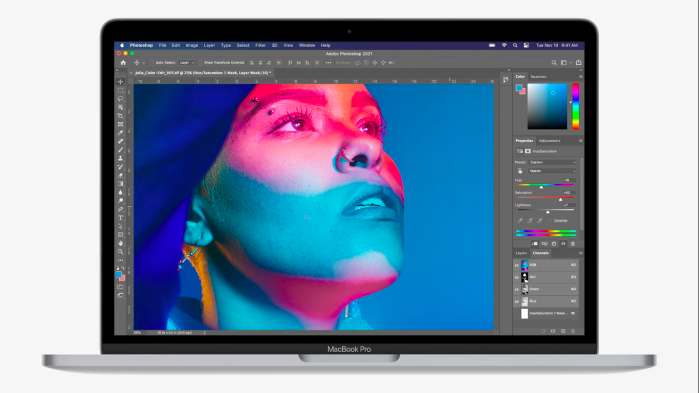This screenshot has height=393, width=699.
Task: Open the Filter menu
Action: point(260,45)
